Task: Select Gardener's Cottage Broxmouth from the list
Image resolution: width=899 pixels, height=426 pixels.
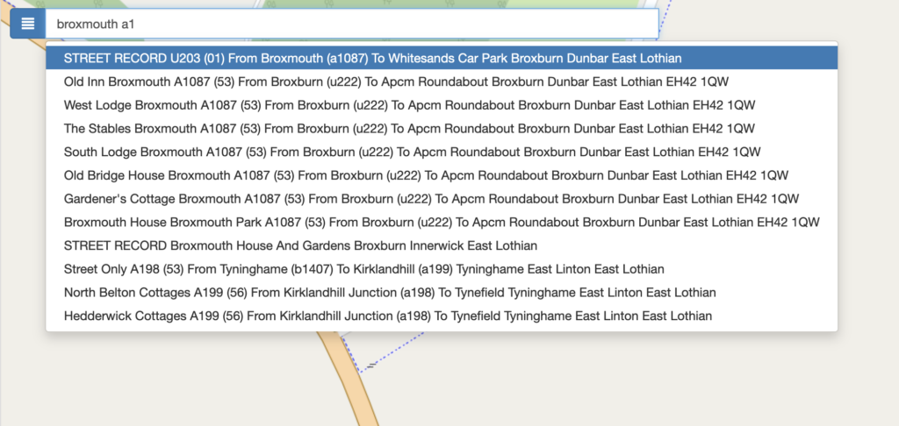Action: pos(431,198)
